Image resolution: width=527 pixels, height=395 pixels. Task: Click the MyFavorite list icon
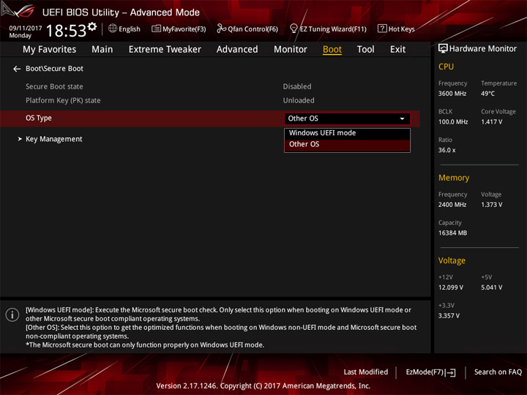coord(156,29)
